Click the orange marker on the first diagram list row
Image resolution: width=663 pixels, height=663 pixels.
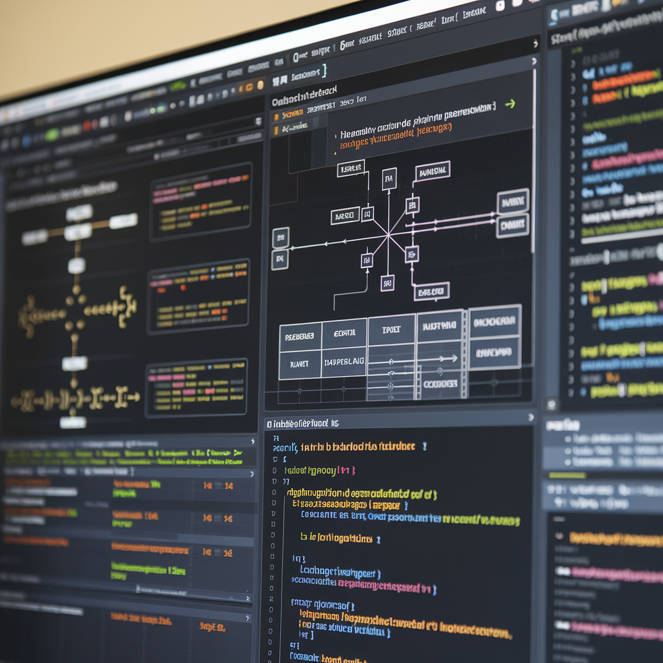click(276, 117)
